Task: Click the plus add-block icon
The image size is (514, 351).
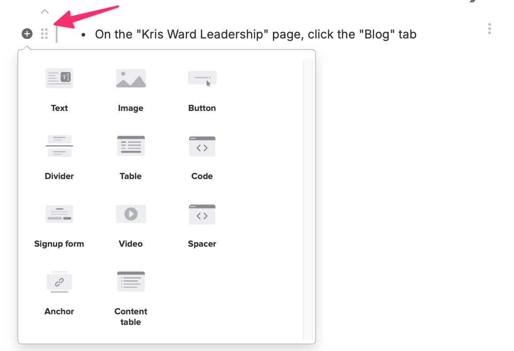Action: click(27, 34)
